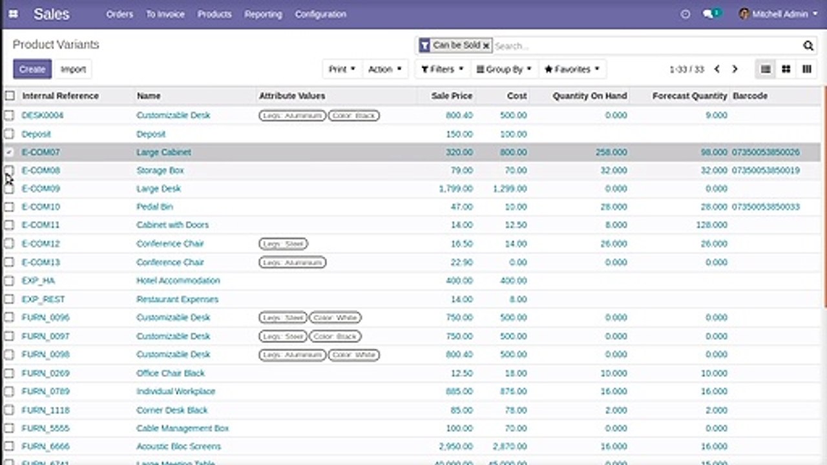Open the apps grid menu icon
Image resolution: width=827 pixels, height=465 pixels.
tap(13, 14)
